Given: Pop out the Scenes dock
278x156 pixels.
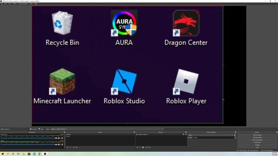Looking at the screenshot, I should [134, 132].
